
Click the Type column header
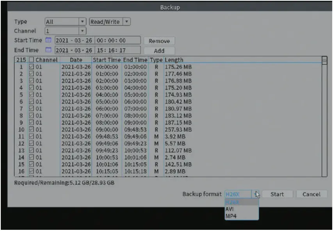pyautogui.click(x=156, y=60)
